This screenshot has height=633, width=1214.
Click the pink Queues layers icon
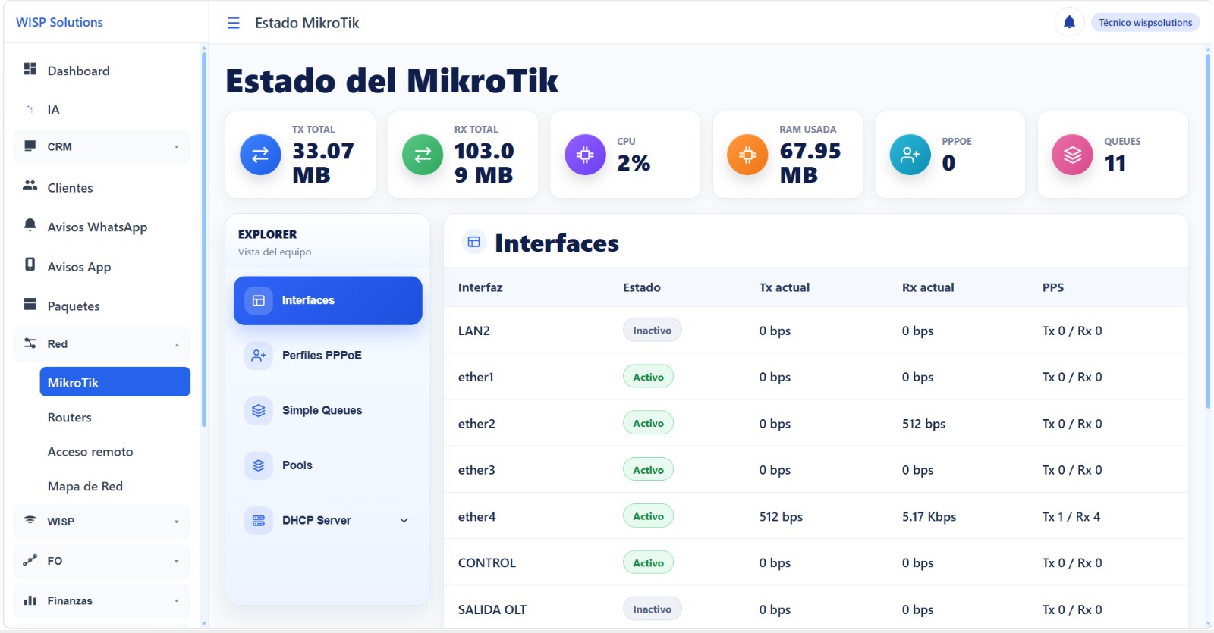1072,155
